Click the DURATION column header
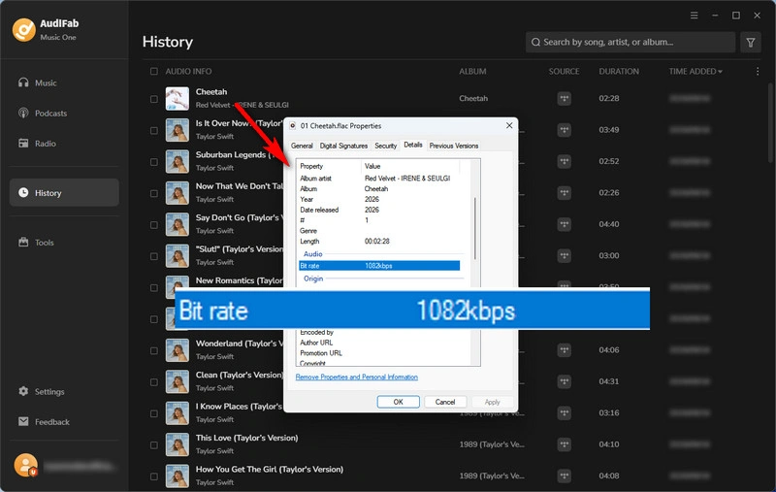 coord(619,71)
